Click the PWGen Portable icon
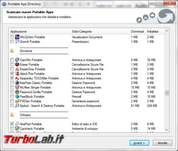The height and width of the screenshot is (151, 178). click(17, 101)
